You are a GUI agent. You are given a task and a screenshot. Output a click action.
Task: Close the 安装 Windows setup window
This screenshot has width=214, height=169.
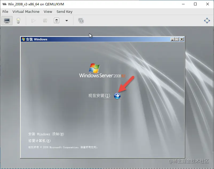coord(182,39)
